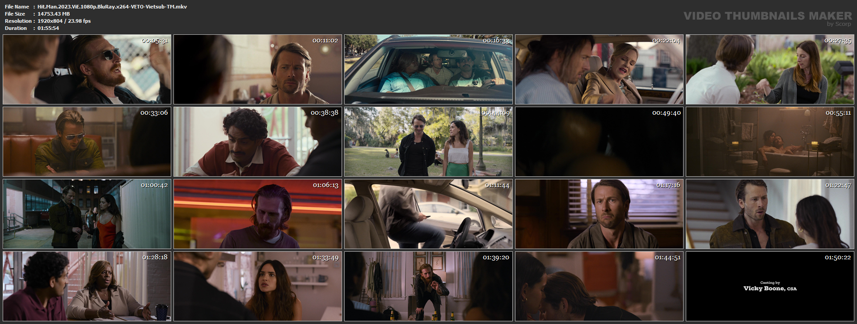Viewport: 857px width, 324px height.
Task: Click the resolution value 1920x804 / 23.98 fps
Action: click(64, 21)
